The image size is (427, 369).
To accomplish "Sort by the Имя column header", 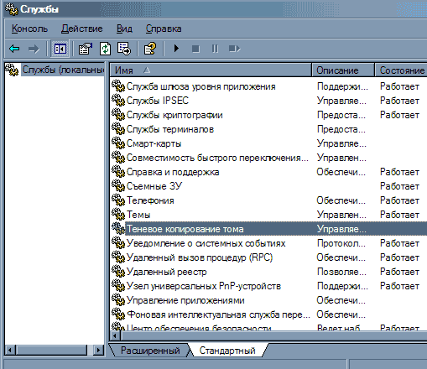I will (211, 70).
